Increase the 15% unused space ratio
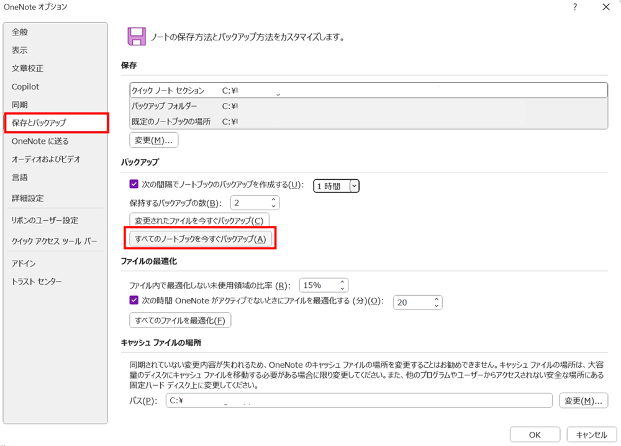Screen dimensions: 621x446 [x=342, y=282]
